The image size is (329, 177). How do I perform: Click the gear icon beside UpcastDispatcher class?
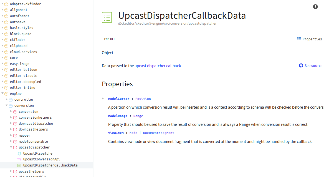tap(19, 153)
